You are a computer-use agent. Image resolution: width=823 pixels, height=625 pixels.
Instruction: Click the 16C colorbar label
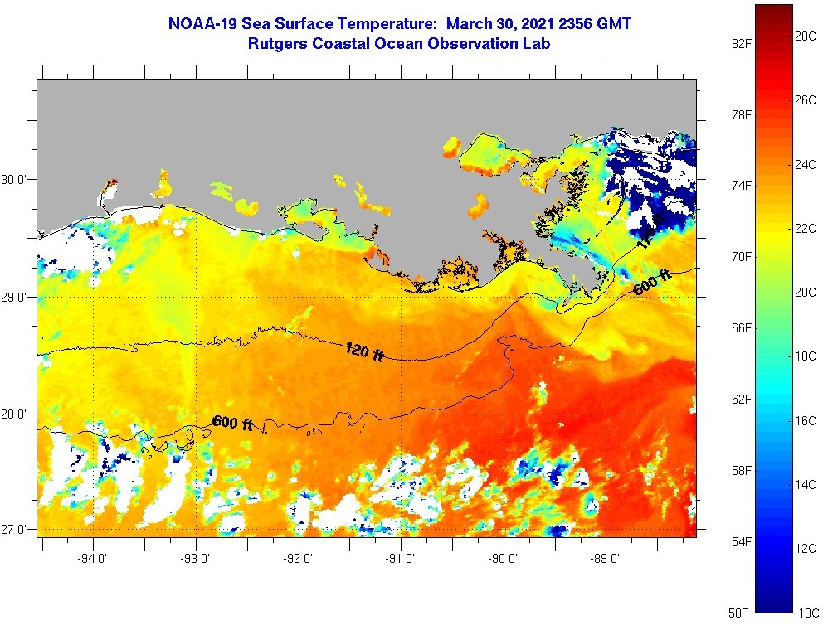point(806,420)
